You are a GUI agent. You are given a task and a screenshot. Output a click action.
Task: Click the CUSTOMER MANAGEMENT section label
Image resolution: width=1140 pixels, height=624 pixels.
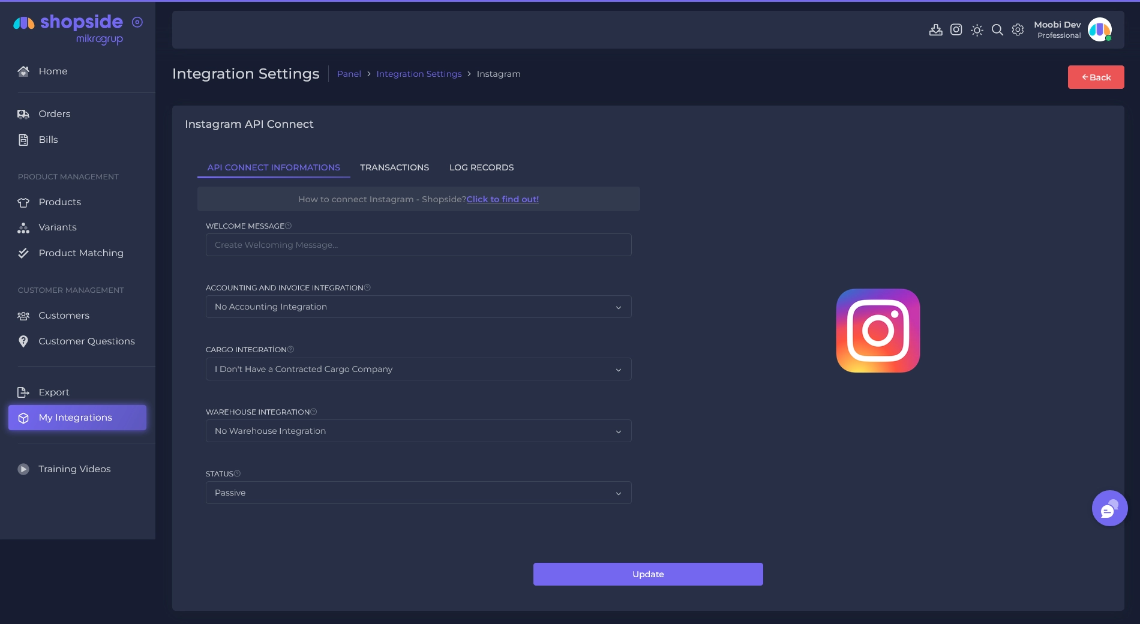(71, 290)
